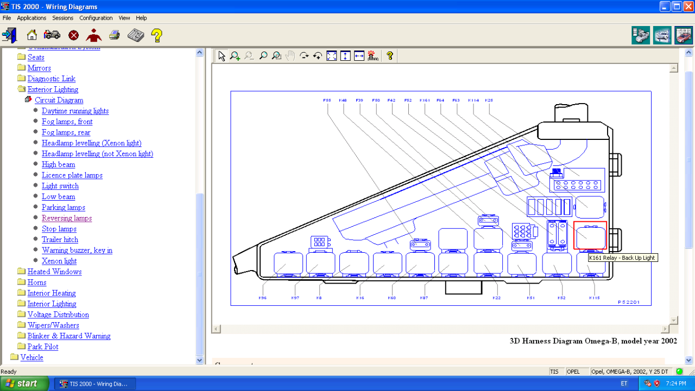Click the fit to width icon
The height and width of the screenshot is (391, 695).
point(359,55)
